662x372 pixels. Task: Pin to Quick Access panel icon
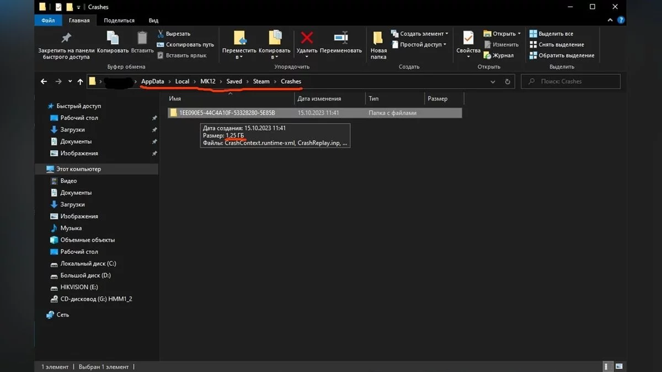(x=66, y=39)
